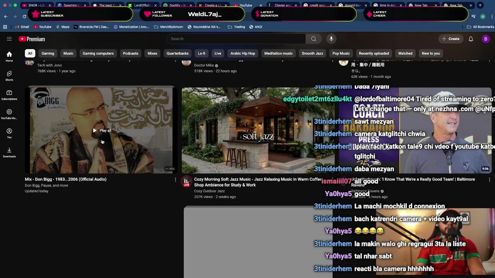495x278 pixels.
Task: Open the Cozy Outdoor Jazz channel name
Action: (209, 191)
